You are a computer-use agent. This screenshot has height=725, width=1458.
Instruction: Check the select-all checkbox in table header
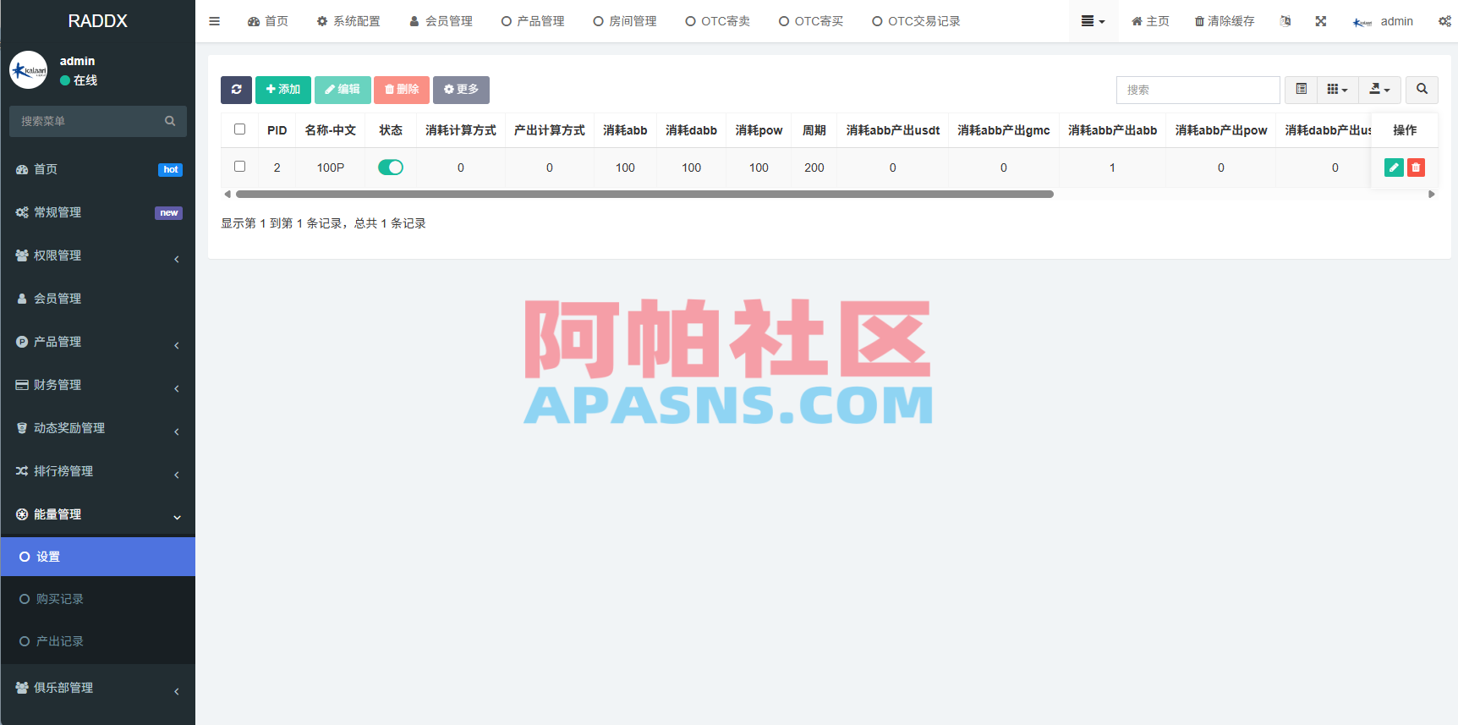[240, 129]
